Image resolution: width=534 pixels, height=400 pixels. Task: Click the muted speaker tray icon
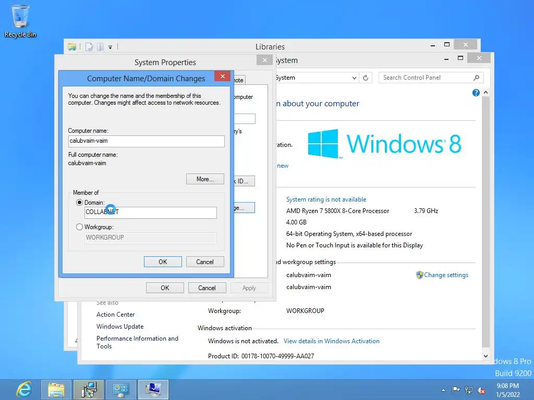coord(481,390)
